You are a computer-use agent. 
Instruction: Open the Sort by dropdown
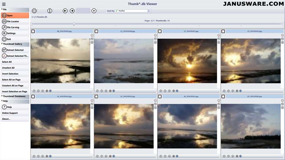[x=133, y=11]
